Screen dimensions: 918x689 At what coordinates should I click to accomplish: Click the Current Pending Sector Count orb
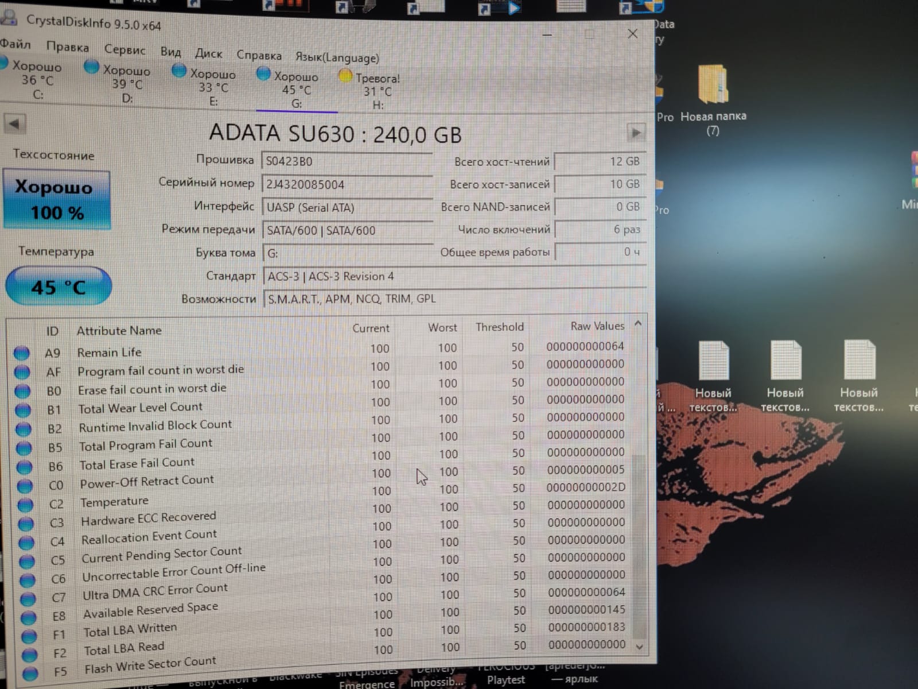coord(28,561)
